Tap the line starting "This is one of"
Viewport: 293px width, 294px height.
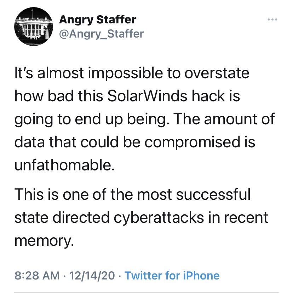click(x=132, y=194)
